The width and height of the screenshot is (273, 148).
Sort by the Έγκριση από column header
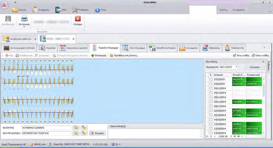[x=254, y=75]
